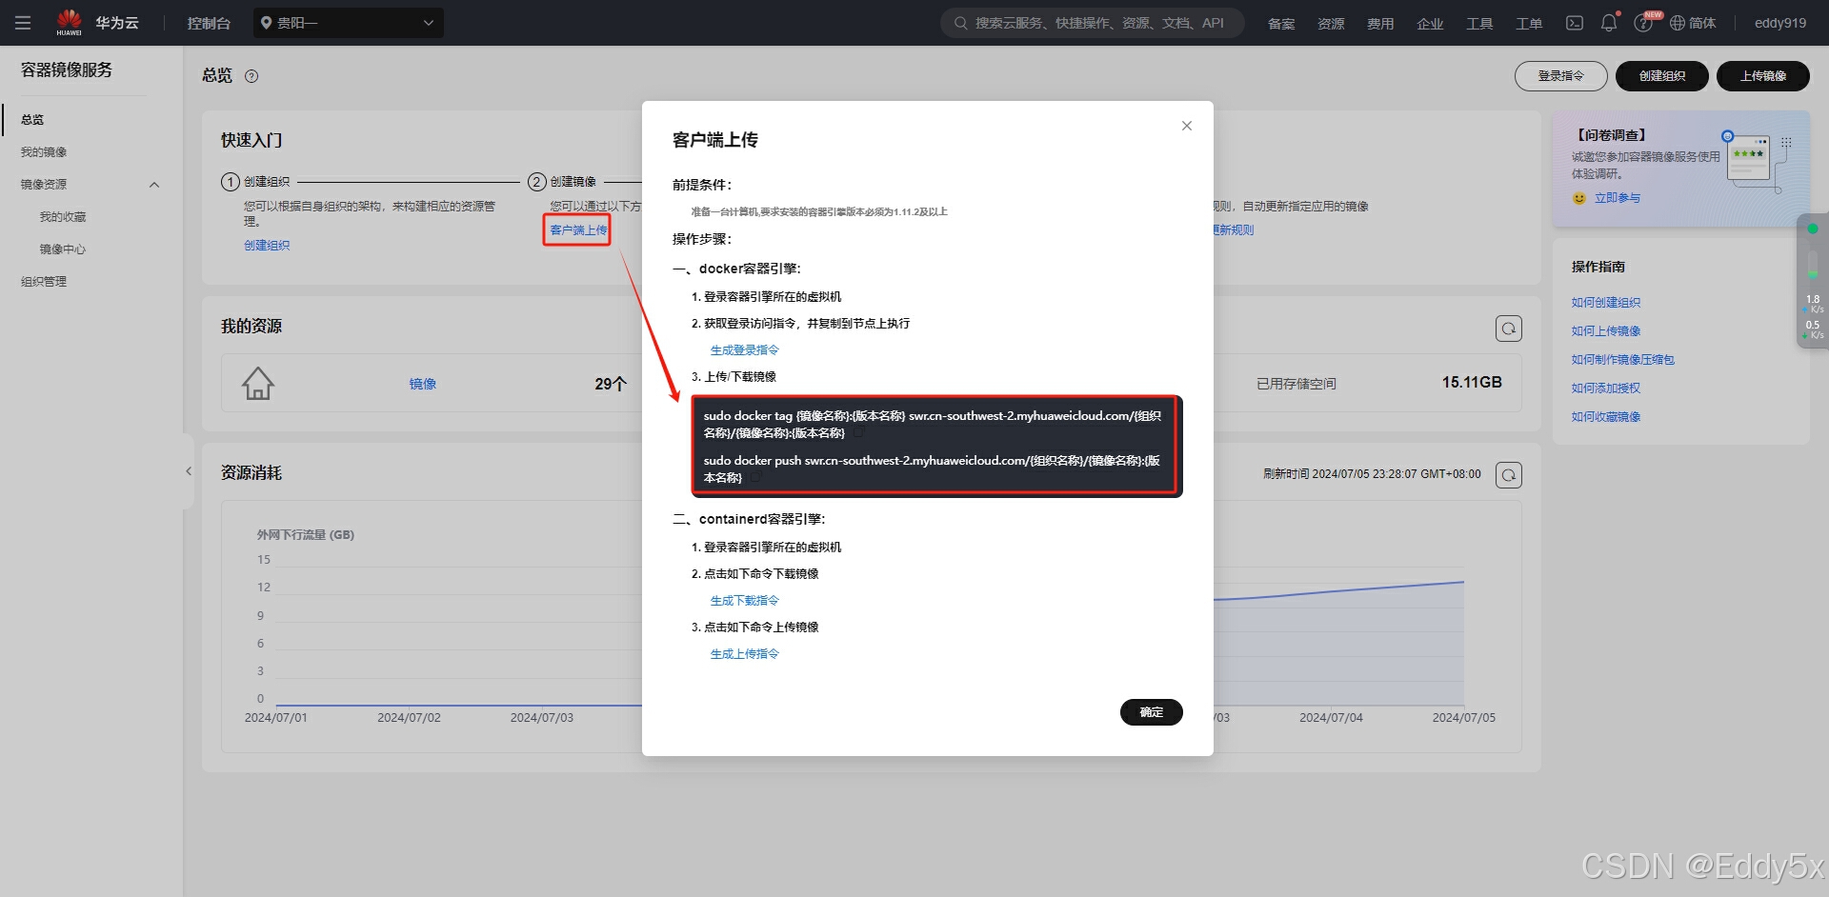Open the notifications bell
Screen dimensions: 1829x897
pyautogui.click(x=1609, y=23)
